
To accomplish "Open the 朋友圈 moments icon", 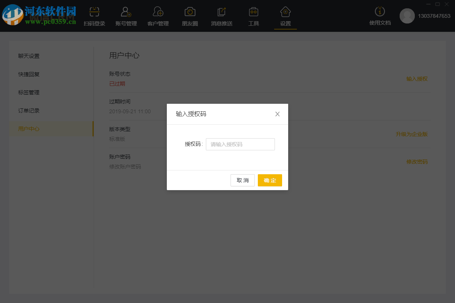I will coord(190,15).
